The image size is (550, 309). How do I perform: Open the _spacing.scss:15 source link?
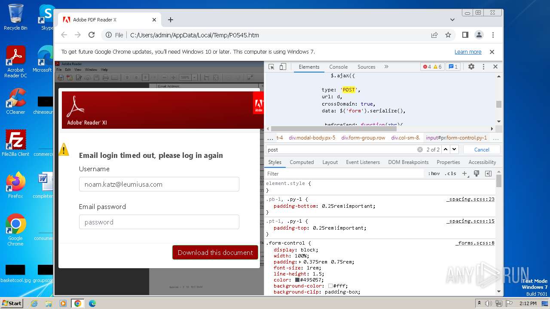(471, 221)
